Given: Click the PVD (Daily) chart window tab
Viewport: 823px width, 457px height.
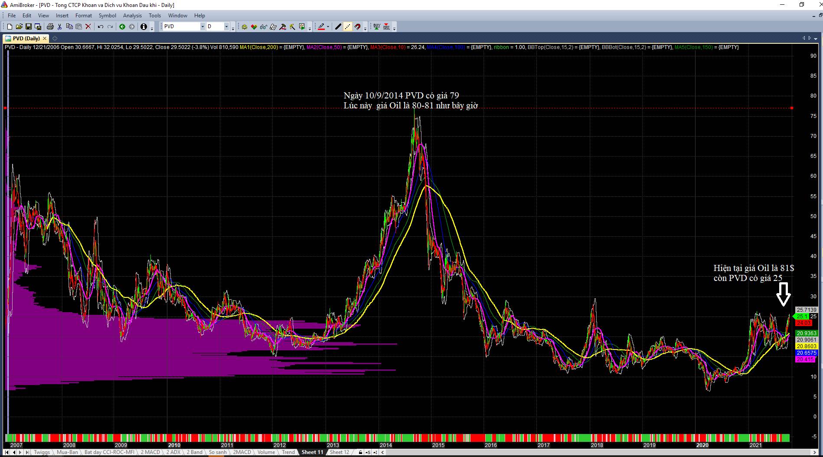Looking at the screenshot, I should click(26, 39).
